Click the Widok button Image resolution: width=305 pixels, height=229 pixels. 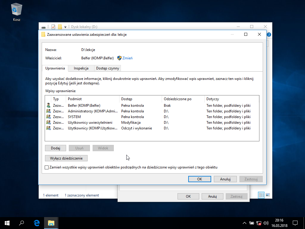(x=103, y=148)
